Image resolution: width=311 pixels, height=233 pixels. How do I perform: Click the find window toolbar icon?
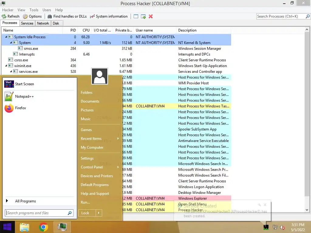coord(136,16)
